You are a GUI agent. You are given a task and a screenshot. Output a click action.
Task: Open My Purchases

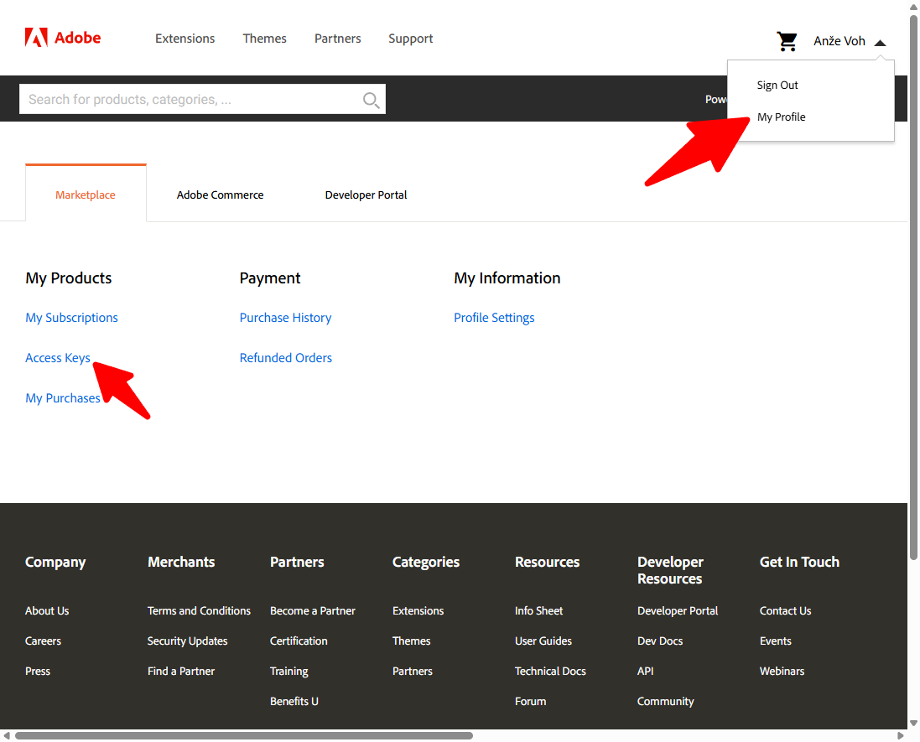pos(63,397)
